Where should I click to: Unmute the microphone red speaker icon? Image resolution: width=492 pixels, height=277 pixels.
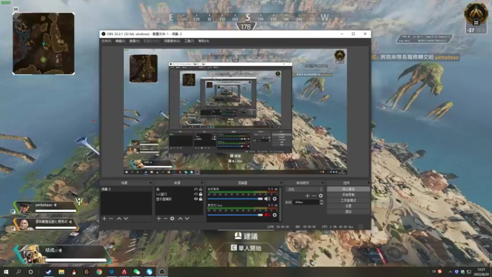[x=267, y=215]
